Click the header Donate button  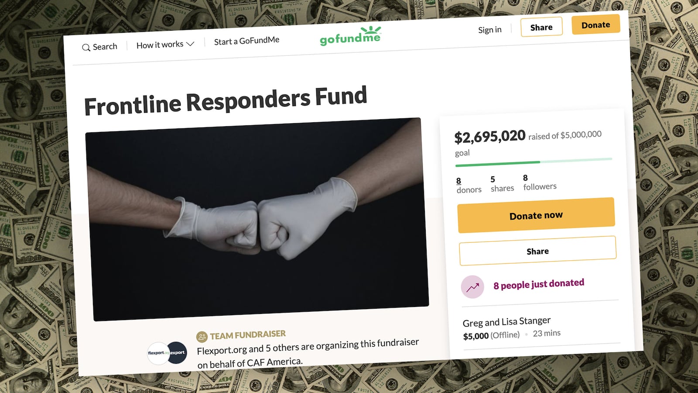coord(595,25)
